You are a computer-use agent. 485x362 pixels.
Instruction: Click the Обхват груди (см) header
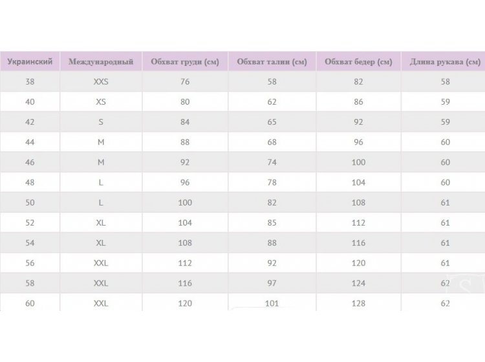tap(185, 62)
